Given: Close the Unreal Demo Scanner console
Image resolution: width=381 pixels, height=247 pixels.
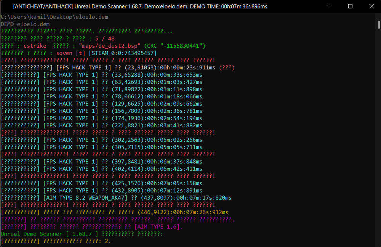Looking at the screenshot, I should [x=371, y=6].
